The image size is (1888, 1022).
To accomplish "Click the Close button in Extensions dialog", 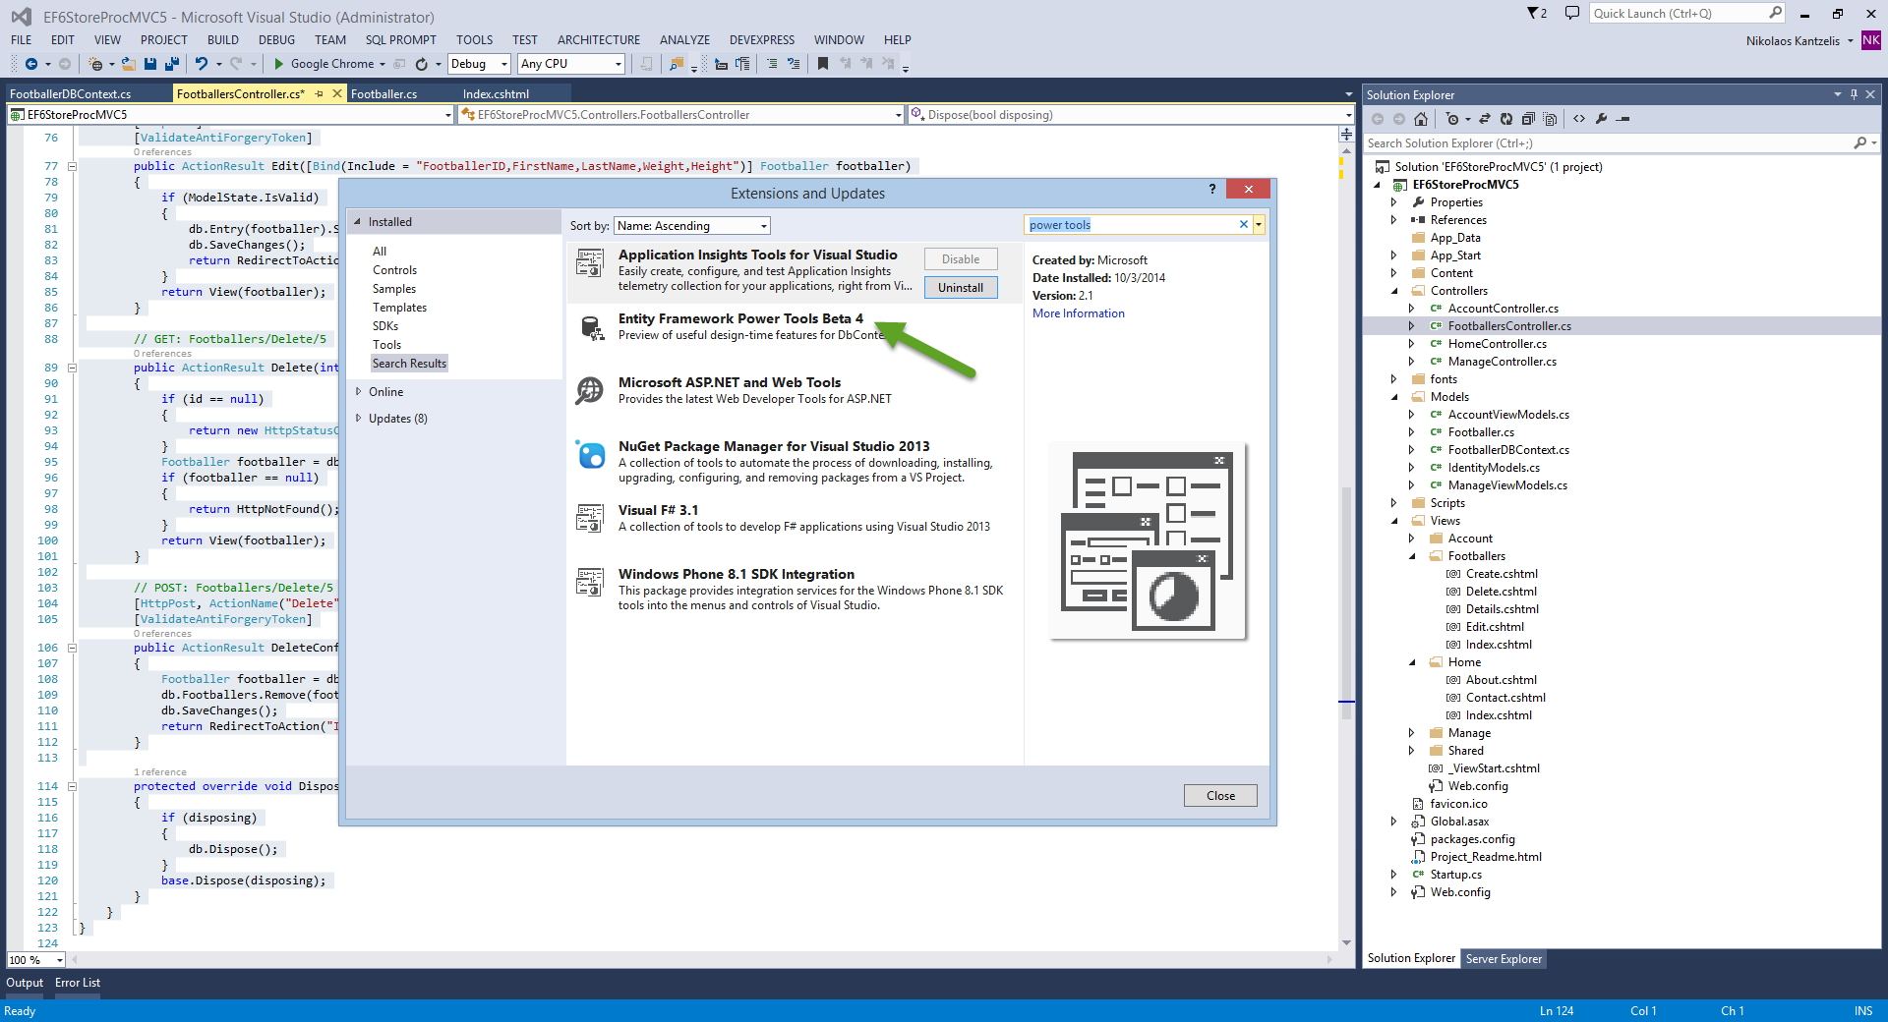I will click(x=1220, y=796).
